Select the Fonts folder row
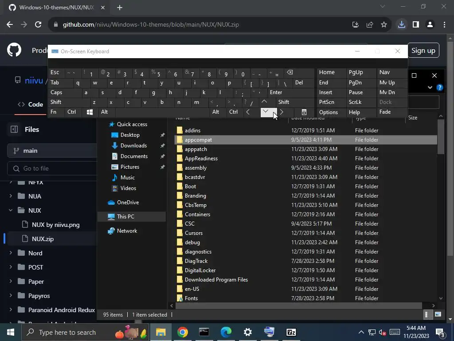The height and width of the screenshot is (341, 454). (305, 298)
